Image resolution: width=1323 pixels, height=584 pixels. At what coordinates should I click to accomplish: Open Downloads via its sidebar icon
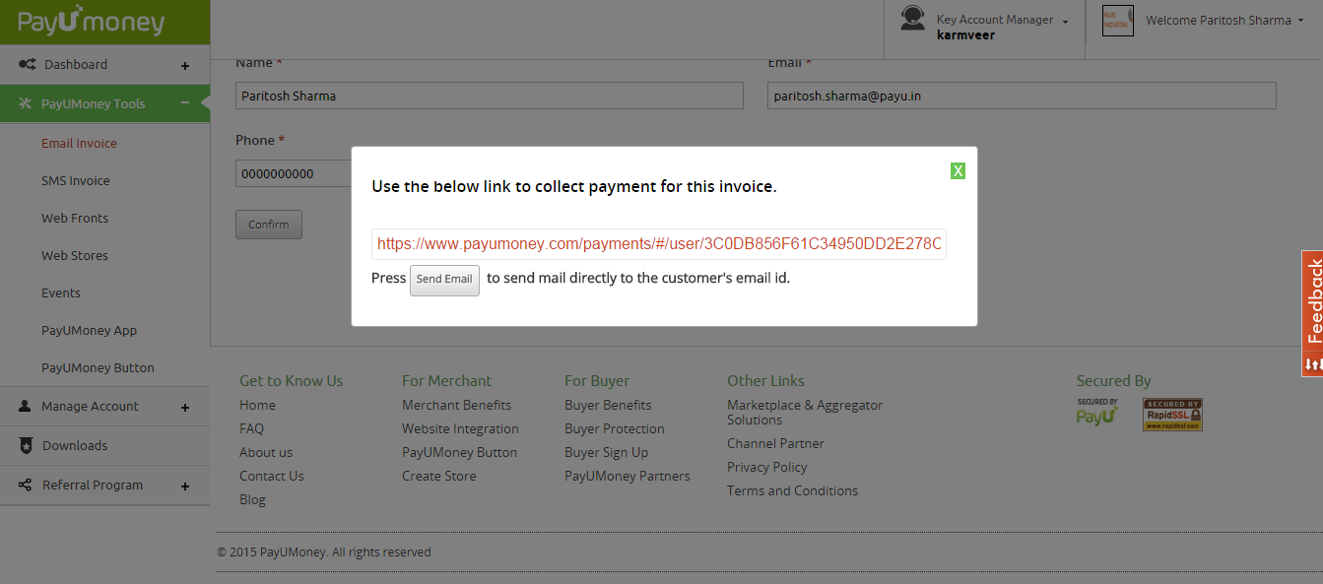(25, 445)
